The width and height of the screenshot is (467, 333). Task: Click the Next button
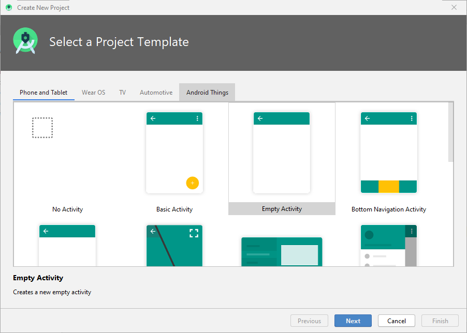click(353, 321)
